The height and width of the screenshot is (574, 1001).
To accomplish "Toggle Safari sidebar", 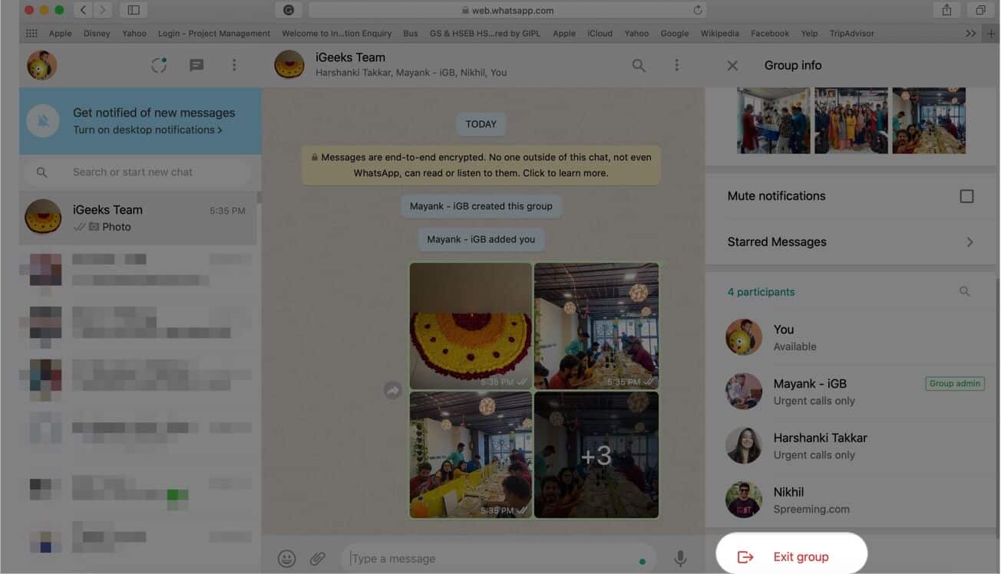I will pyautogui.click(x=134, y=10).
